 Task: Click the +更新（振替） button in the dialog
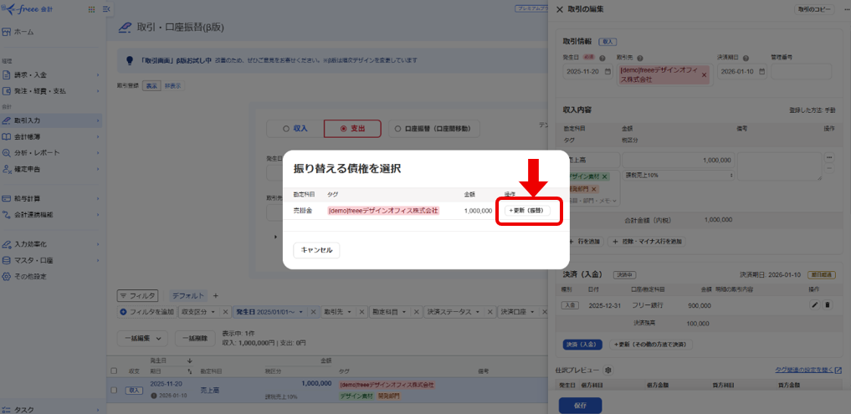(527, 211)
